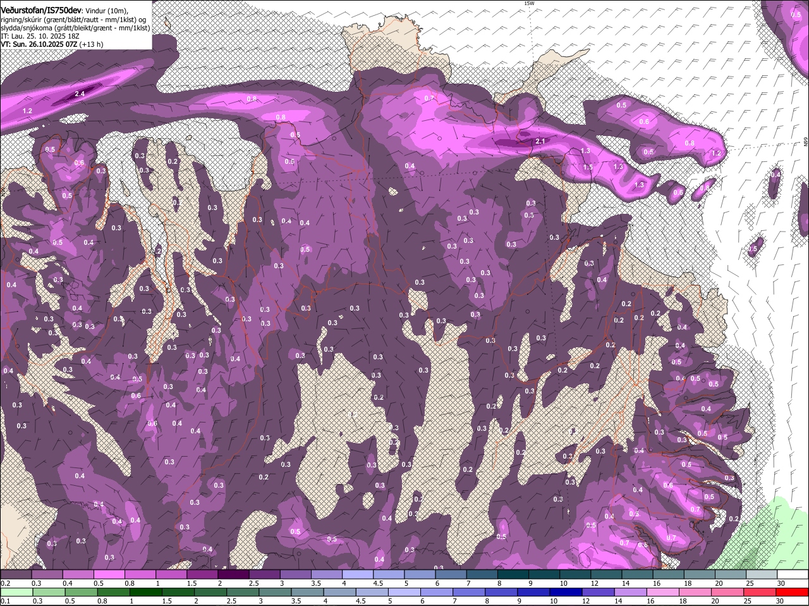Click the 15W longitude label

coord(529,4)
